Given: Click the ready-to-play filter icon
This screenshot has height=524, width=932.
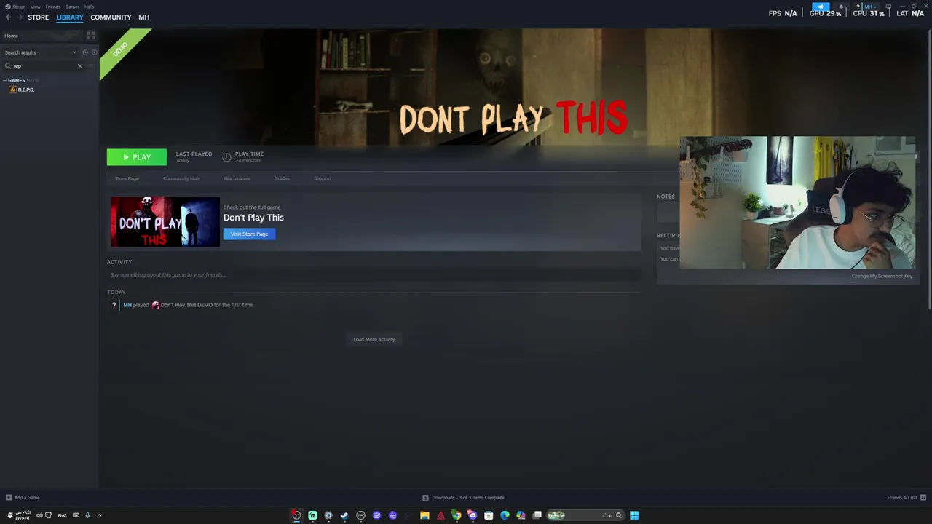Looking at the screenshot, I should pyautogui.click(x=94, y=52).
